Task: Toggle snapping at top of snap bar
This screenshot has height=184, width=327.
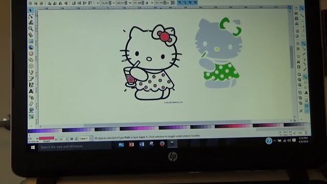Action: coord(301,8)
